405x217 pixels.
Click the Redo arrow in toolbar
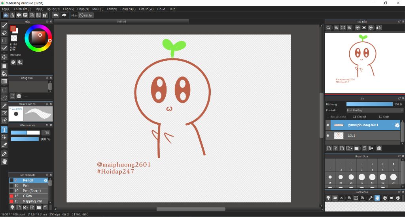tap(64, 15)
